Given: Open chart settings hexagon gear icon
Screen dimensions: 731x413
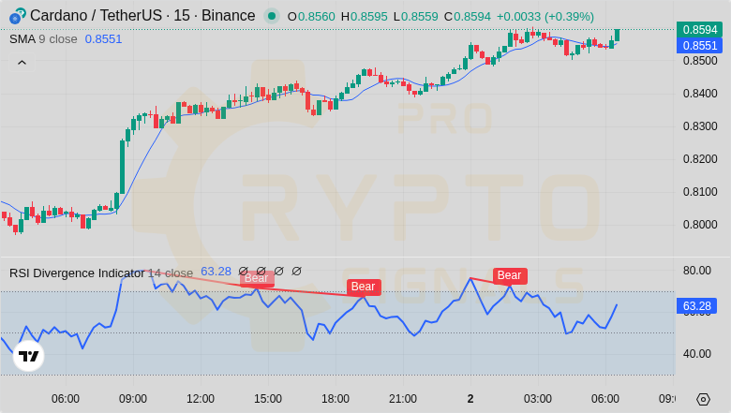Looking at the screenshot, I should click(703, 399).
